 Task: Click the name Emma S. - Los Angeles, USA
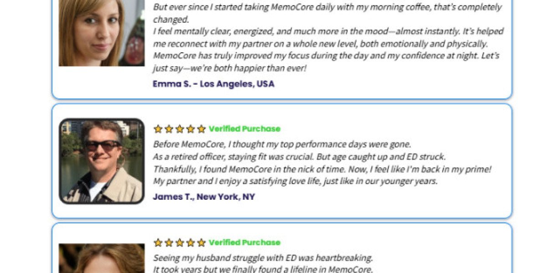click(x=213, y=84)
